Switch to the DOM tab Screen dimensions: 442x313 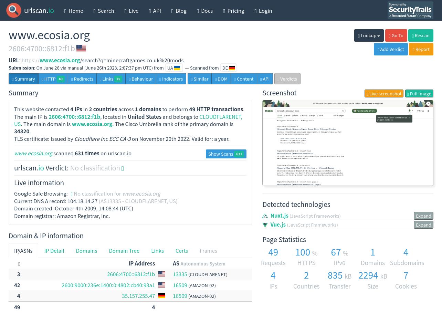click(221, 79)
